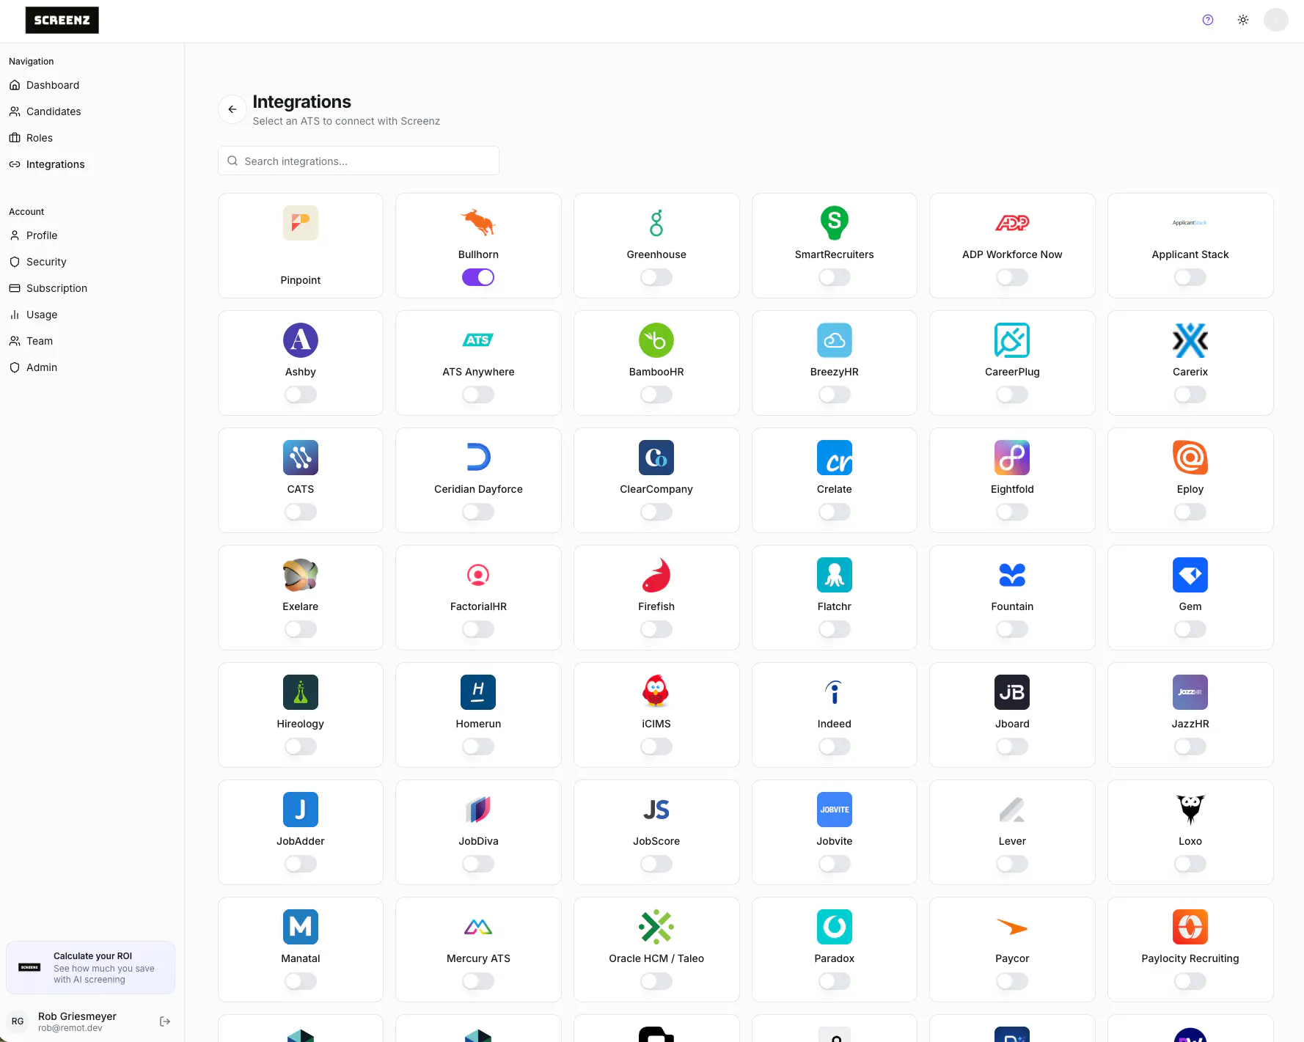Click the help question mark icon

click(x=1208, y=20)
